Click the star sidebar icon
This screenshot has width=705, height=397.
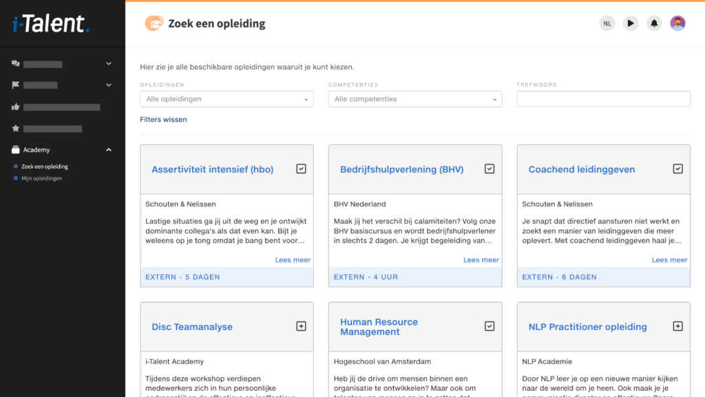coord(16,129)
